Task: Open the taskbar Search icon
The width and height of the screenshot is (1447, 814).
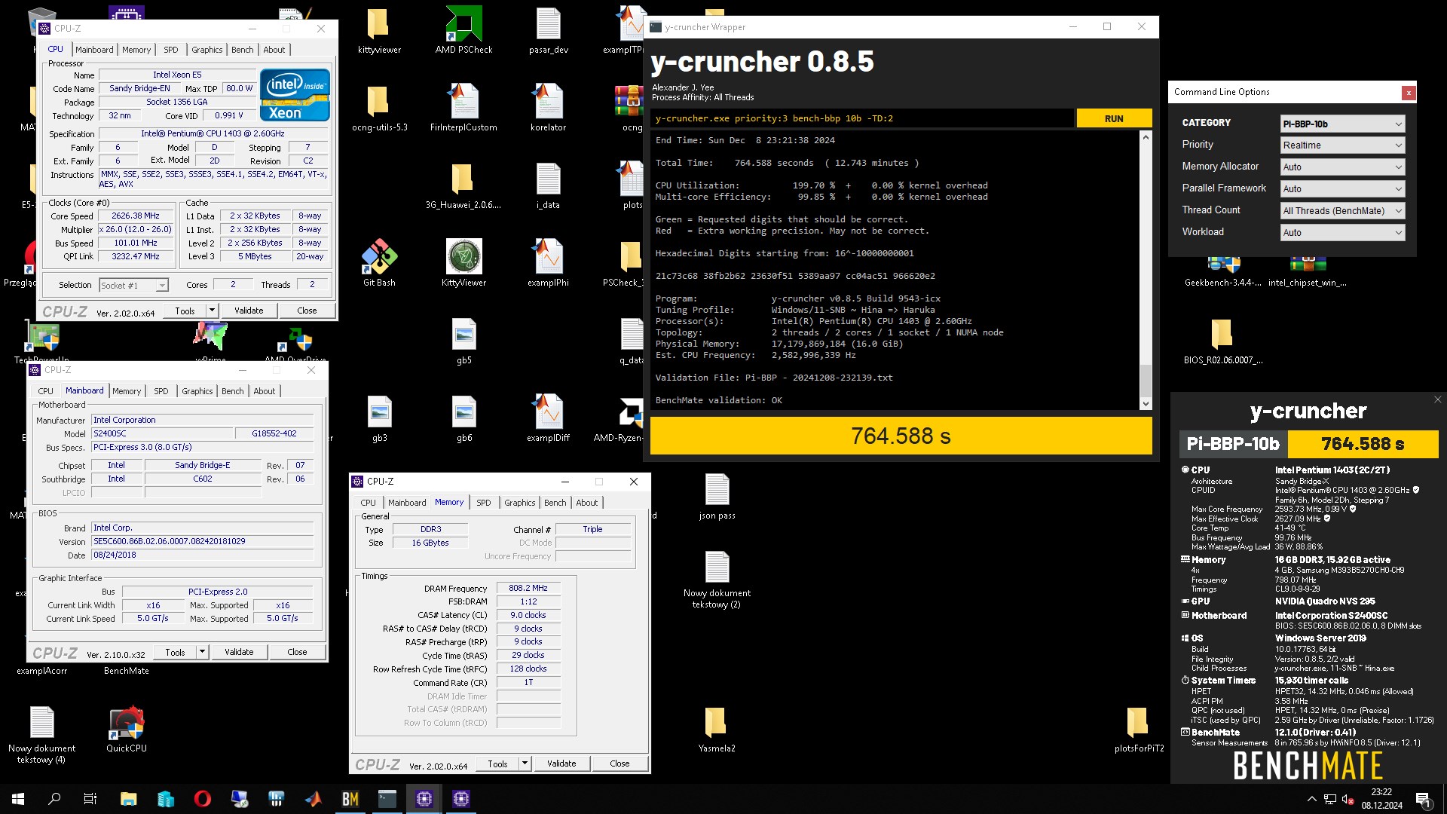Action: click(x=54, y=799)
